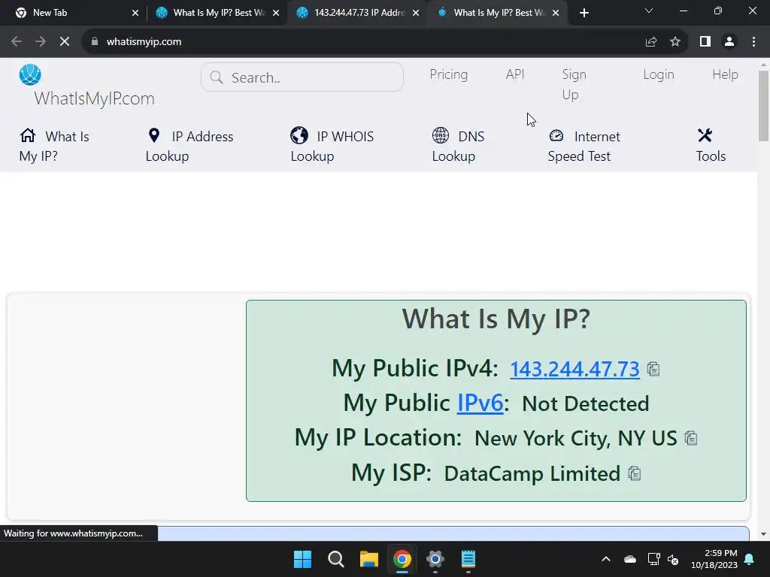Open a new browser tab

(x=584, y=13)
